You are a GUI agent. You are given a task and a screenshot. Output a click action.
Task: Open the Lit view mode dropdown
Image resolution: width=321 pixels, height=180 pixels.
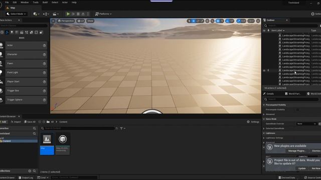(81, 21)
